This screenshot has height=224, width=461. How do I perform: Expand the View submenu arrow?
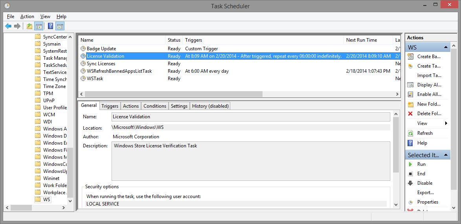click(x=446, y=123)
